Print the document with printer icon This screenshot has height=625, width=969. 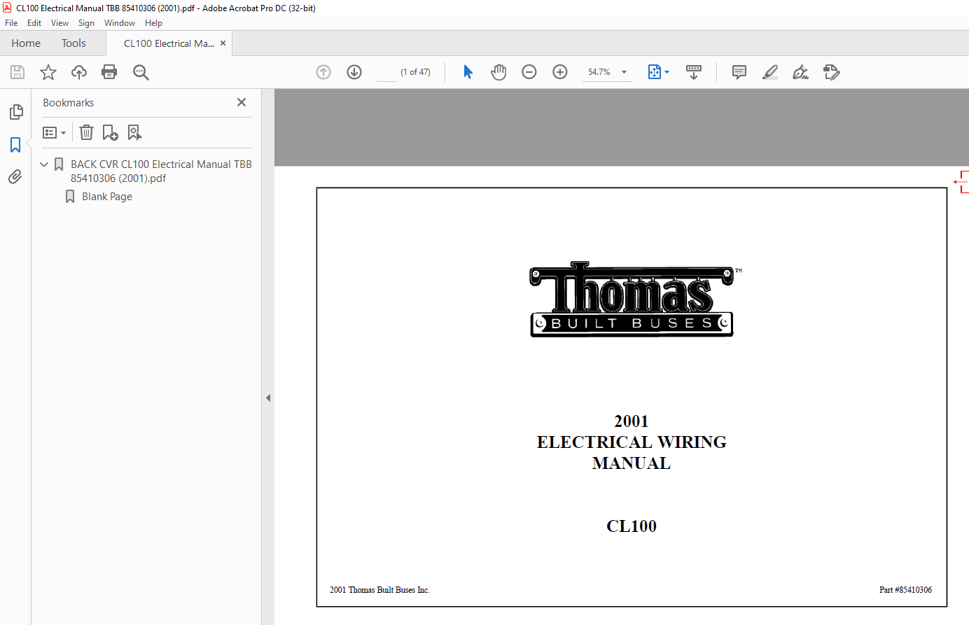point(109,72)
